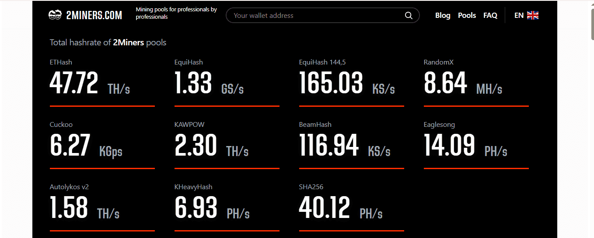Open the Pools menu
The width and height of the screenshot is (594, 238).
click(x=467, y=15)
